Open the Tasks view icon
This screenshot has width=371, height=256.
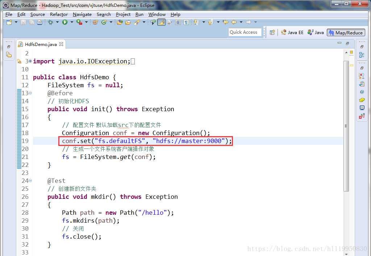(x=362, y=84)
